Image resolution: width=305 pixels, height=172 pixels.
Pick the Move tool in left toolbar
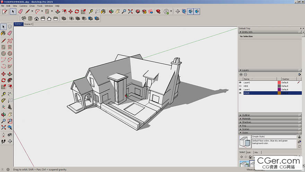pos(3,74)
